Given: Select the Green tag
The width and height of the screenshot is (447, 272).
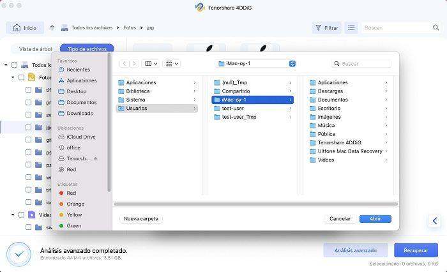Looking at the screenshot, I should (x=70, y=226).
